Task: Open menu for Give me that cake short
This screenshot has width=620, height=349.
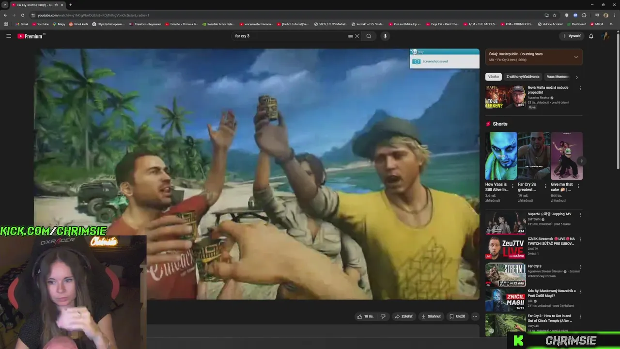Action: click(x=578, y=186)
